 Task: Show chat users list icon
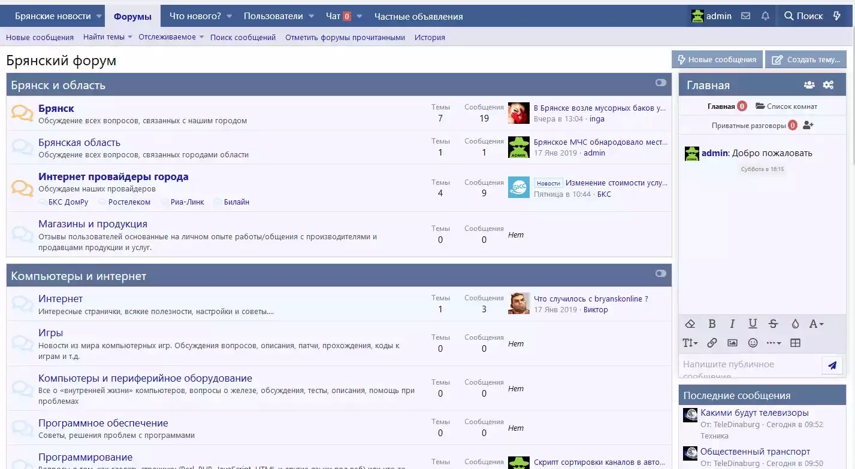click(x=809, y=85)
